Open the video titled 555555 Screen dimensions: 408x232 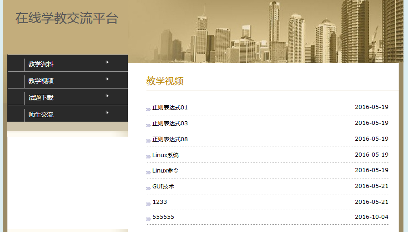(163, 217)
